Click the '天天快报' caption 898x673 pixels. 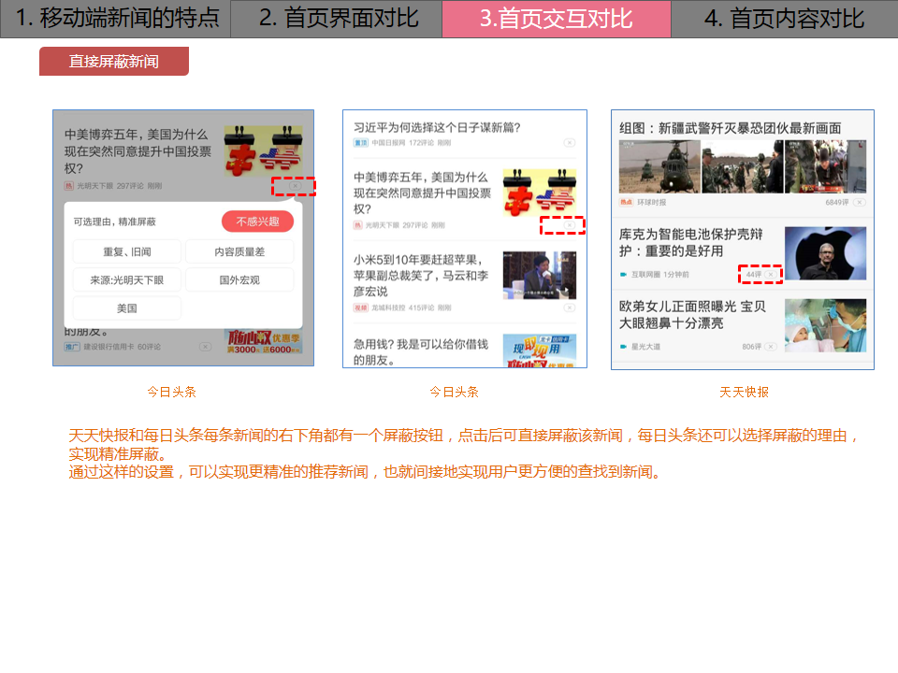pos(744,392)
